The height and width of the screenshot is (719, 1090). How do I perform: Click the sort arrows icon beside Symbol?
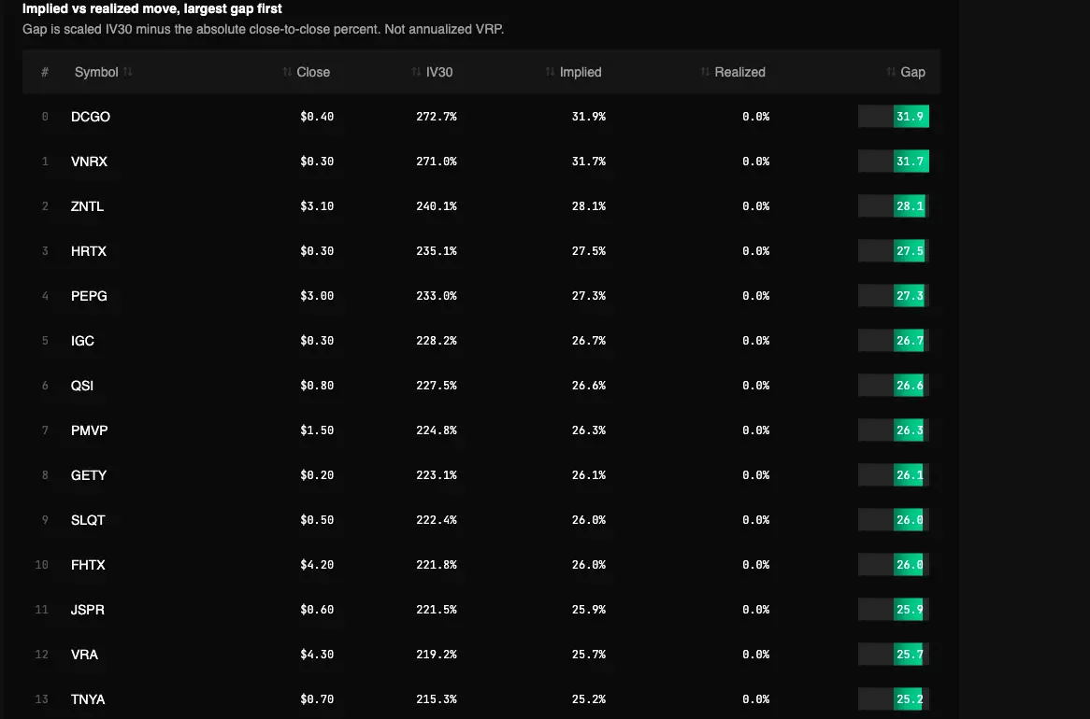(x=128, y=72)
